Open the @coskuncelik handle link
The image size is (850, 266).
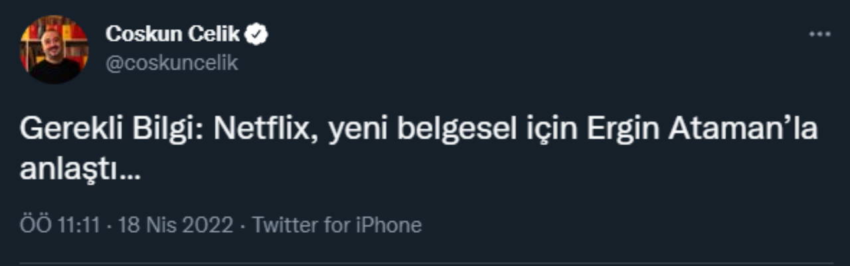[x=171, y=63]
